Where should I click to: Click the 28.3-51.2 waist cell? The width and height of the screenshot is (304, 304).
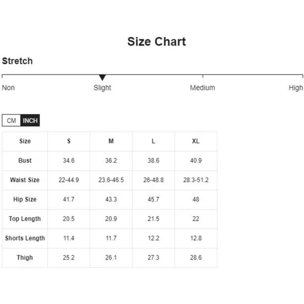pos(196,180)
